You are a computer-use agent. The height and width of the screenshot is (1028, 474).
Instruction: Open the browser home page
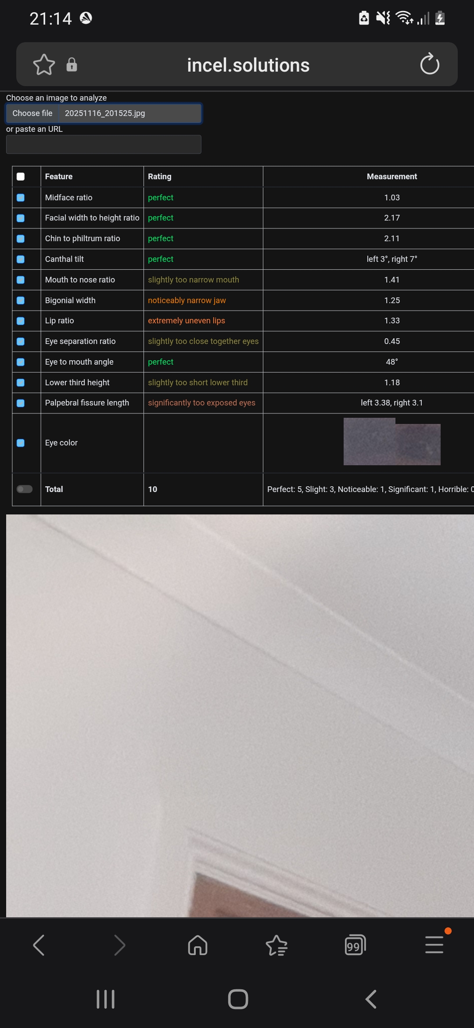pos(197,945)
